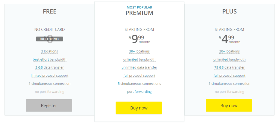Click 'best effort bandwidth' feature link

50,59
